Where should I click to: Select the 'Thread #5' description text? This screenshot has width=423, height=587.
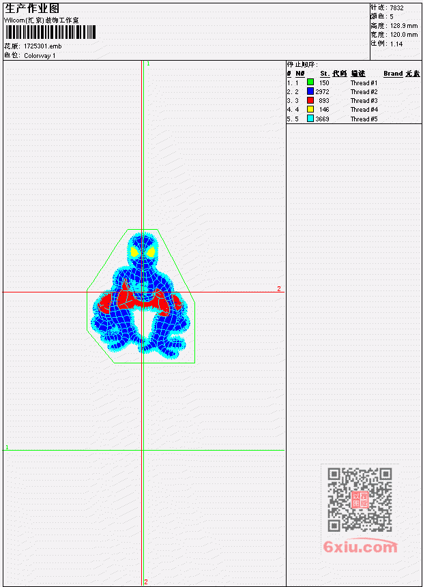364,119
